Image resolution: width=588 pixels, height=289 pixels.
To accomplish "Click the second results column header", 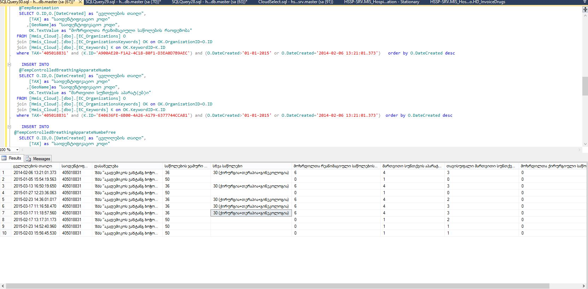I will coord(75,166).
